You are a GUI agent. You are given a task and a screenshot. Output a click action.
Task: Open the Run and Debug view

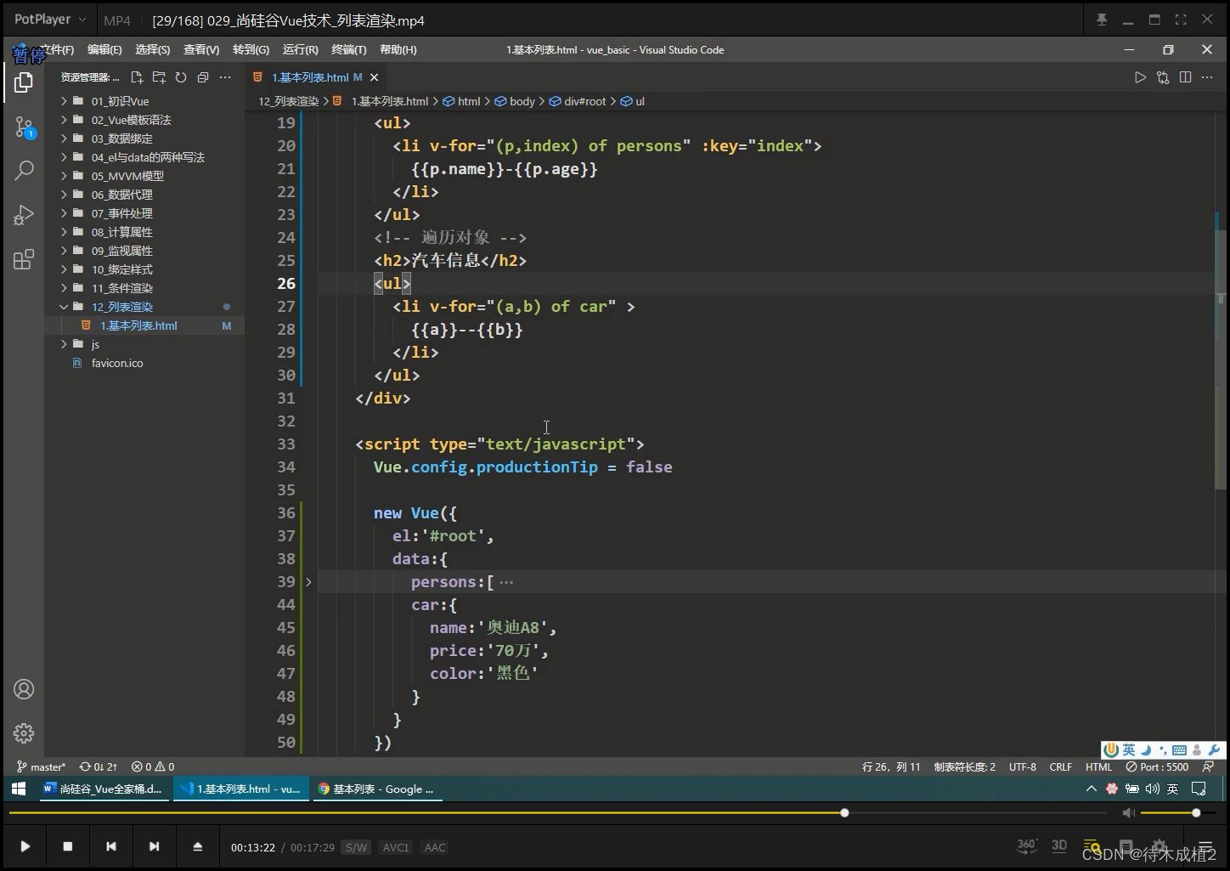click(x=24, y=214)
